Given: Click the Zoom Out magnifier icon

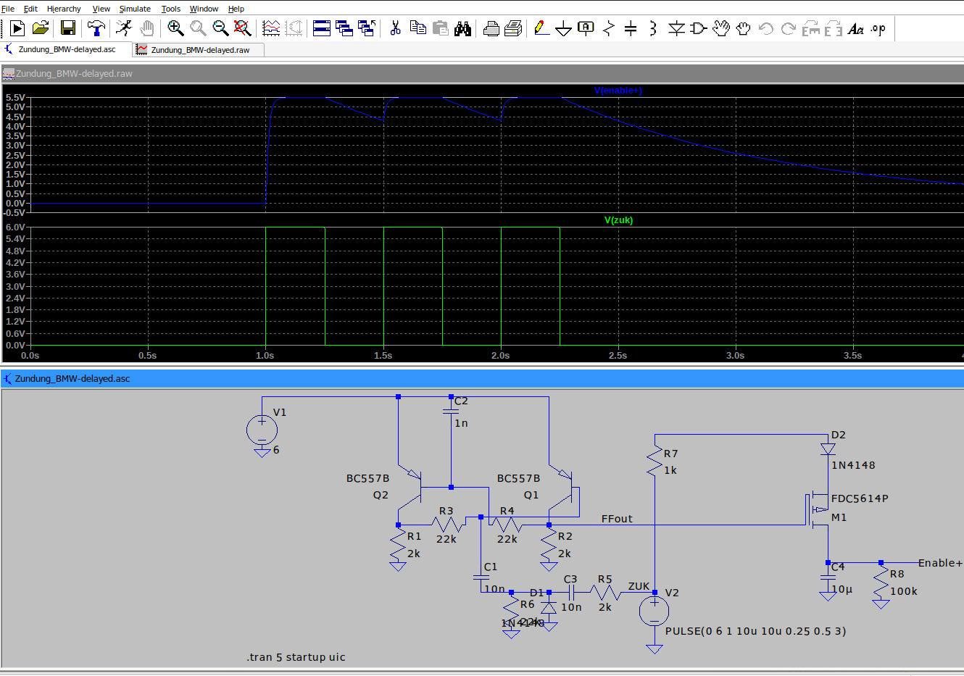Looking at the screenshot, I should [x=220, y=28].
